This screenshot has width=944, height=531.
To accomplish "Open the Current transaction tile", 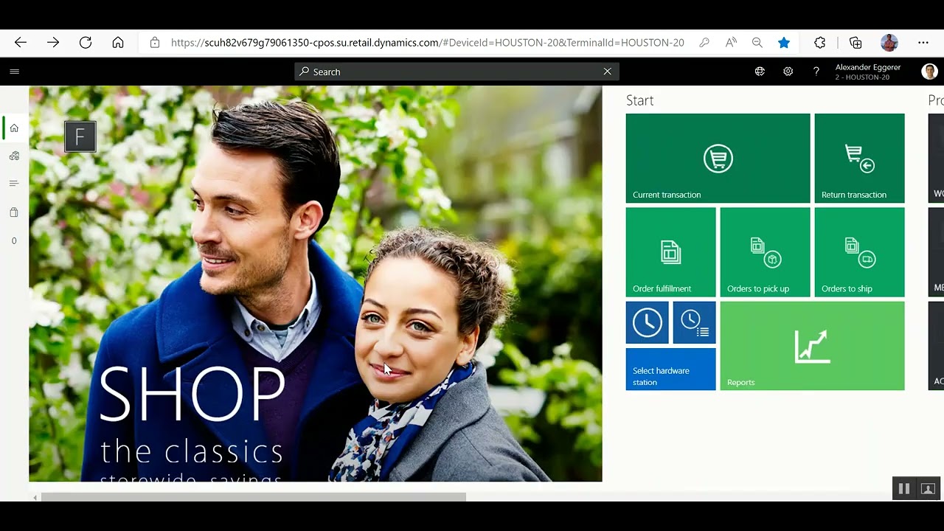I will click(718, 158).
